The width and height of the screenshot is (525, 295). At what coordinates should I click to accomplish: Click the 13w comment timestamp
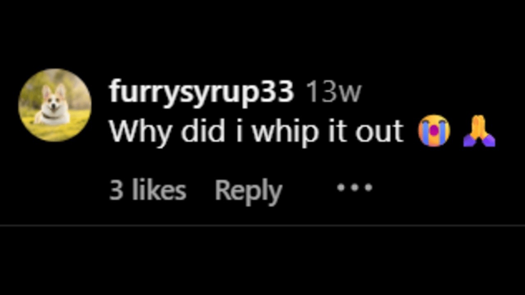(334, 93)
